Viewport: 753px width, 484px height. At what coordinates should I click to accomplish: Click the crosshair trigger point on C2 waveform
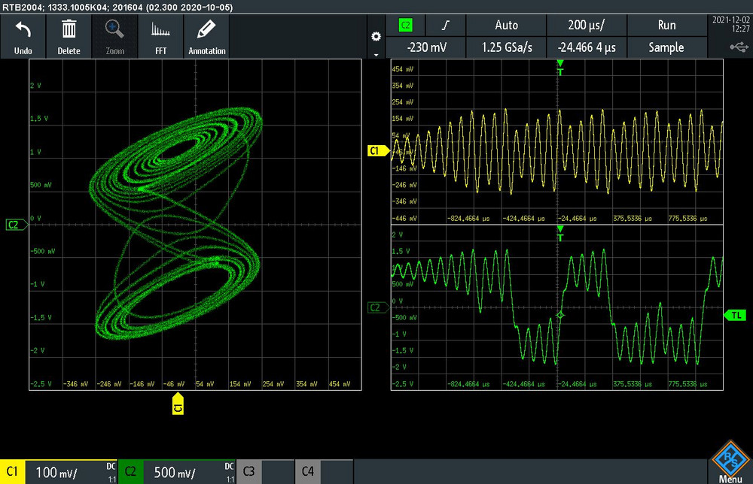(560, 315)
